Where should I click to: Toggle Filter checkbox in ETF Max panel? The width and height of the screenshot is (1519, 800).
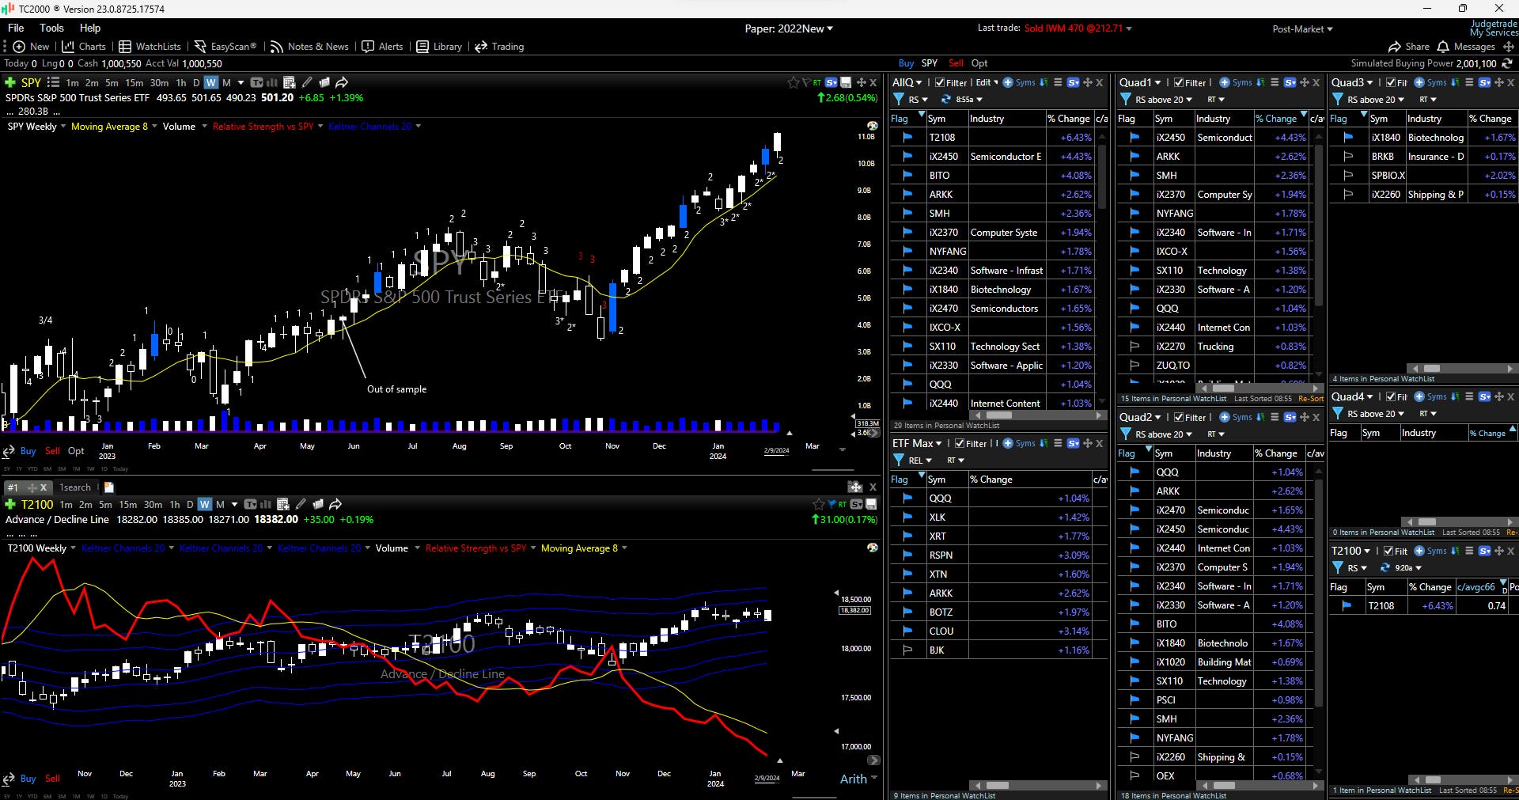(x=960, y=443)
